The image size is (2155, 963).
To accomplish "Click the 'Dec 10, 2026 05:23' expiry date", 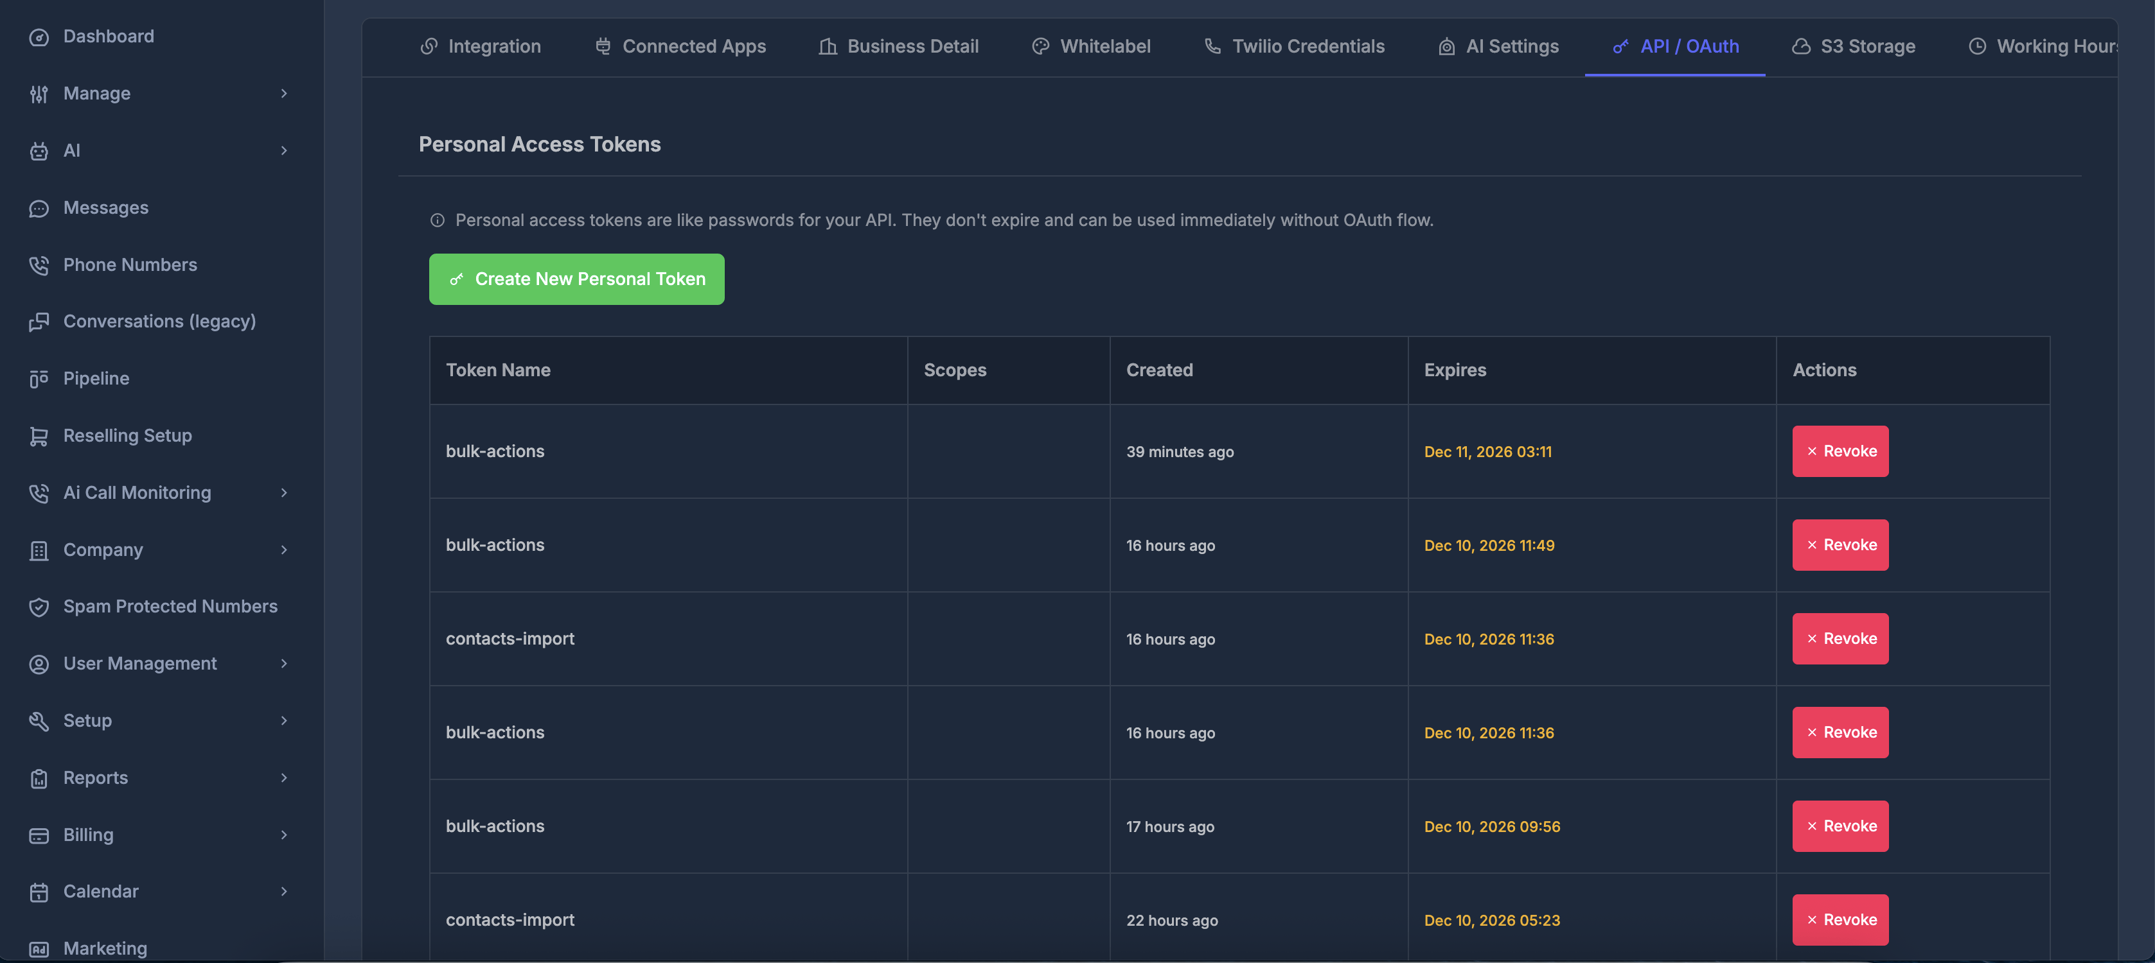I will [1493, 921].
